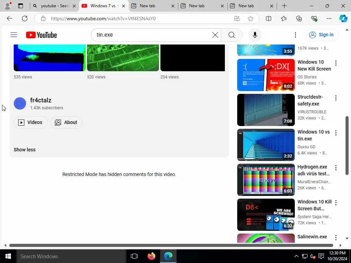Open Copilot sidebar
The width and height of the screenshot is (351, 263).
(343, 18)
